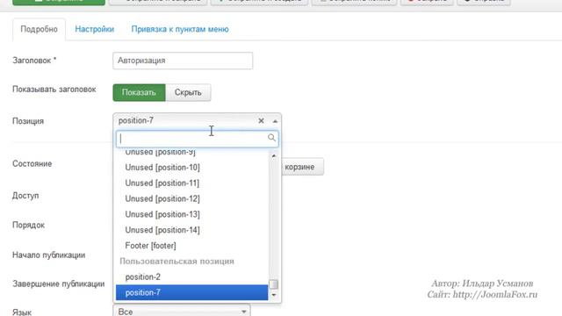Click the magnifier icon in position search
562x316 pixels.
pyautogui.click(x=271, y=138)
